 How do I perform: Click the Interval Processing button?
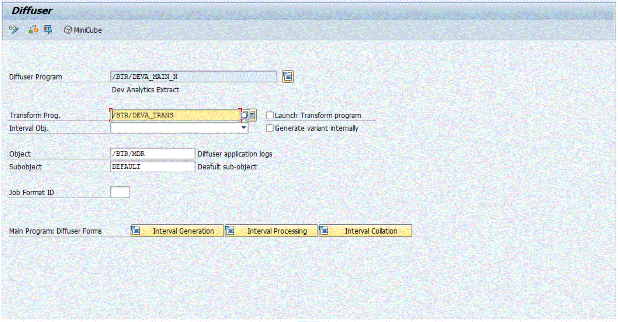[271, 231]
